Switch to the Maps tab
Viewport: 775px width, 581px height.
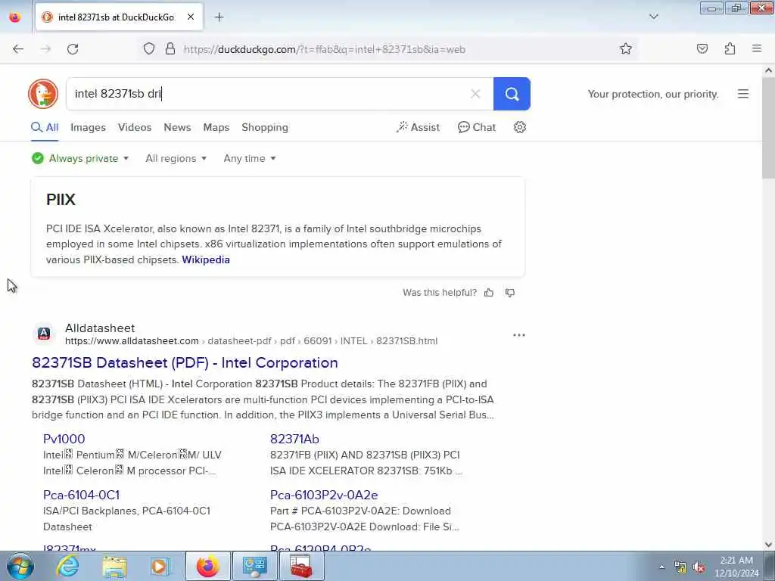click(216, 127)
